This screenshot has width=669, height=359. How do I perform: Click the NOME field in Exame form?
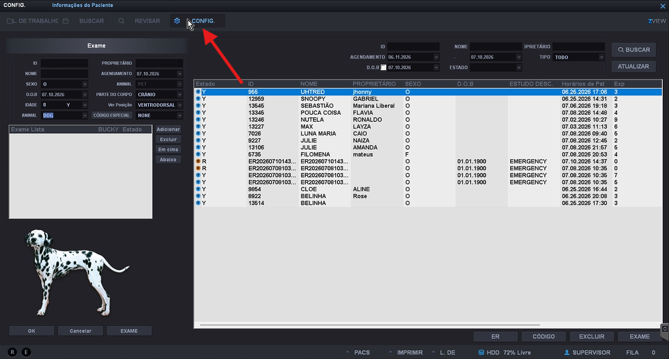coord(64,73)
